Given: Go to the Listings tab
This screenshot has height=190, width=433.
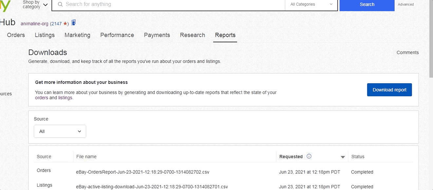Looking at the screenshot, I should pos(45,35).
